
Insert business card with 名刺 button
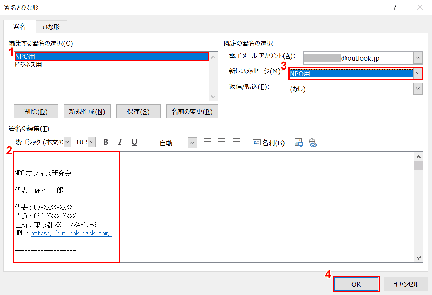click(x=269, y=143)
